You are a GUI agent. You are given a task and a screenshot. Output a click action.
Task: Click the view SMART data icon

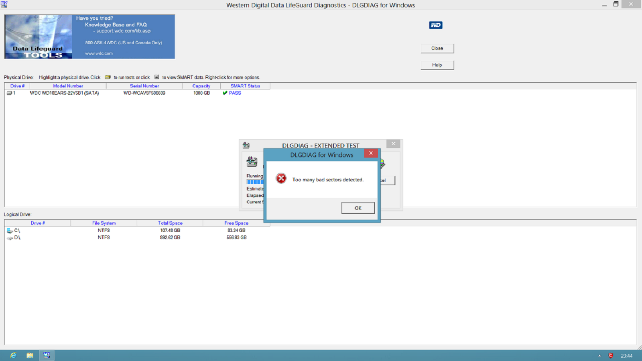point(157,77)
